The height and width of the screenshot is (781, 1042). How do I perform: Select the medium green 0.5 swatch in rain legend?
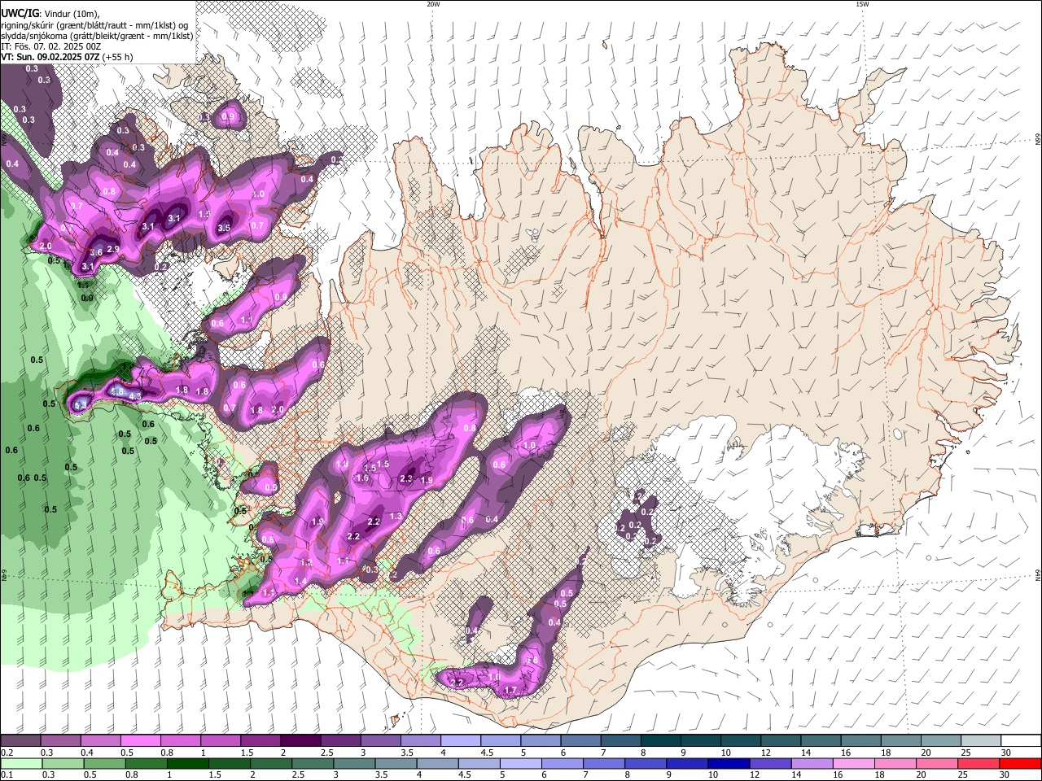[x=103, y=763]
